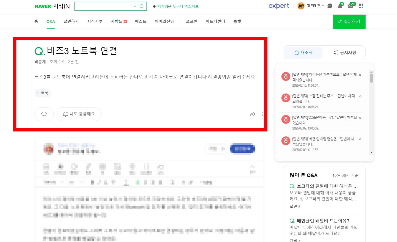Click the comment bubble button under question
Screen dimensions: 397x242
click(x=44, y=114)
